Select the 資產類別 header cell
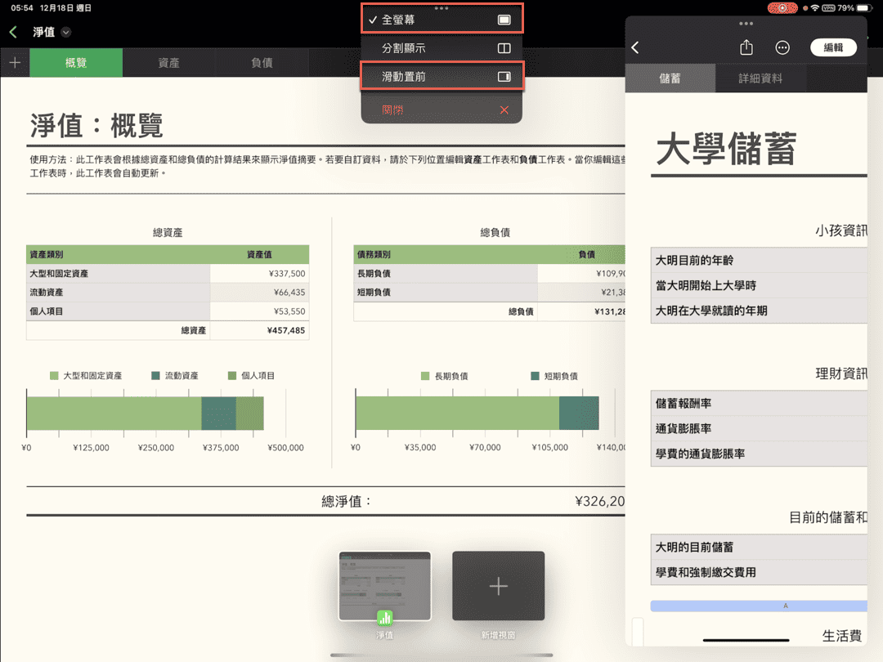 tap(119, 254)
